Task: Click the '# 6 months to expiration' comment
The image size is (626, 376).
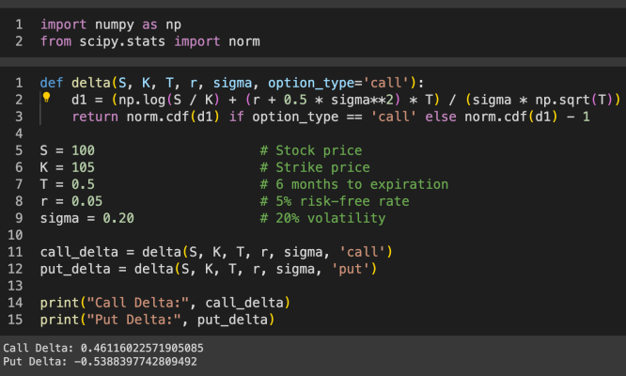Action: click(353, 184)
